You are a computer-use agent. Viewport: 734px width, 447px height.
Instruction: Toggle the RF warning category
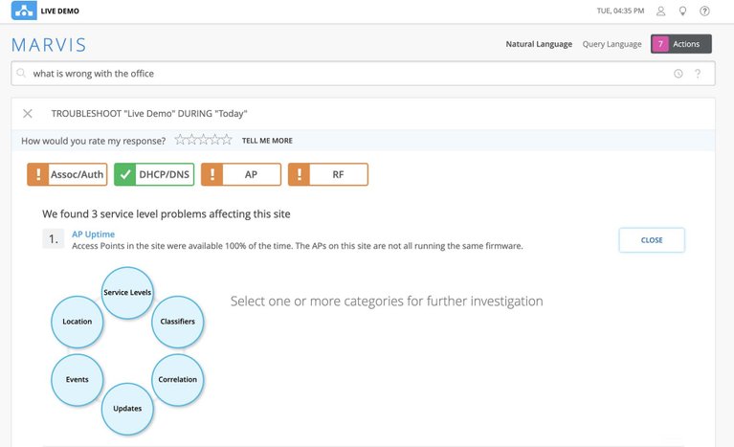(328, 174)
